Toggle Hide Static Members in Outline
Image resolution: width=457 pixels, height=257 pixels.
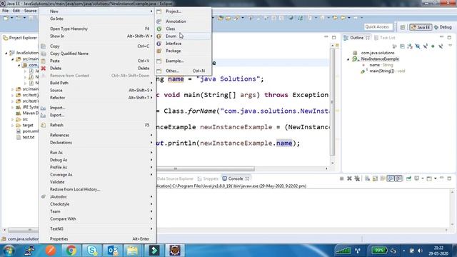[x=426, y=46]
